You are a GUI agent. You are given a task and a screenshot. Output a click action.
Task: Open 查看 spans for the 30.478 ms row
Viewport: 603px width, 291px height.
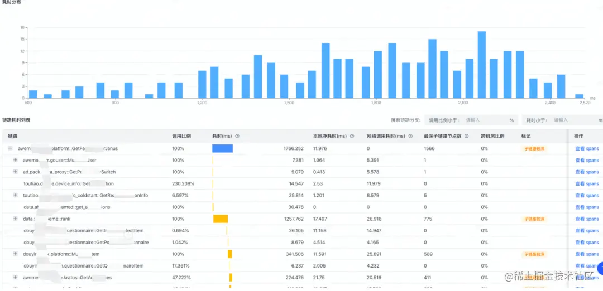[x=587, y=207]
